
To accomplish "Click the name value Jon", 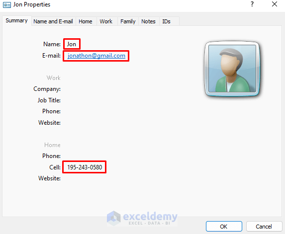I will tap(72, 44).
